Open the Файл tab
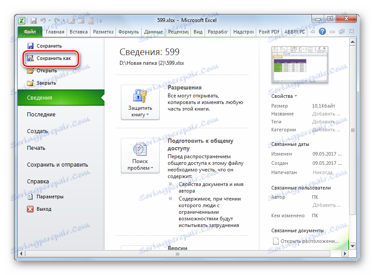The width and height of the screenshot is (374, 275). click(30, 32)
